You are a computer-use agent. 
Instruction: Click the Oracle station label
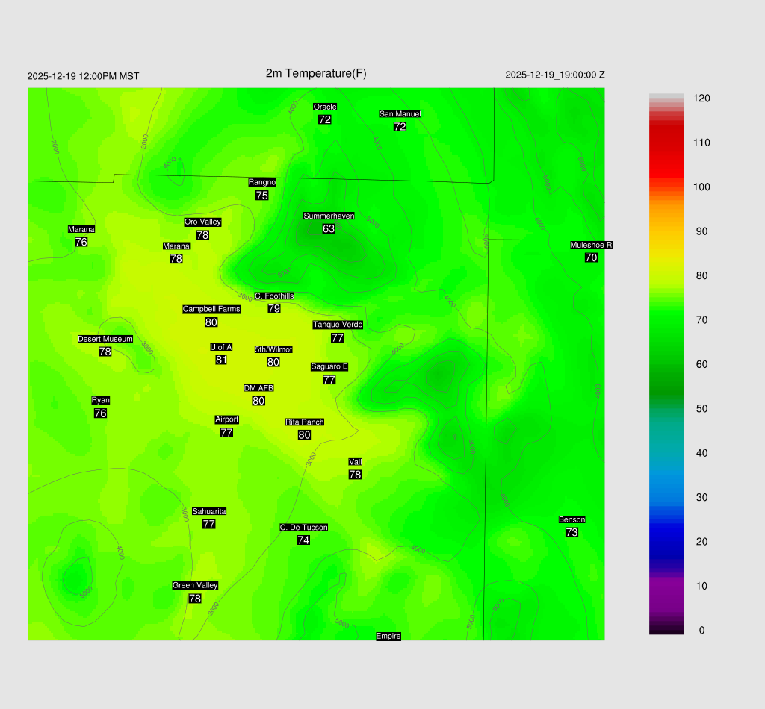[x=325, y=107]
